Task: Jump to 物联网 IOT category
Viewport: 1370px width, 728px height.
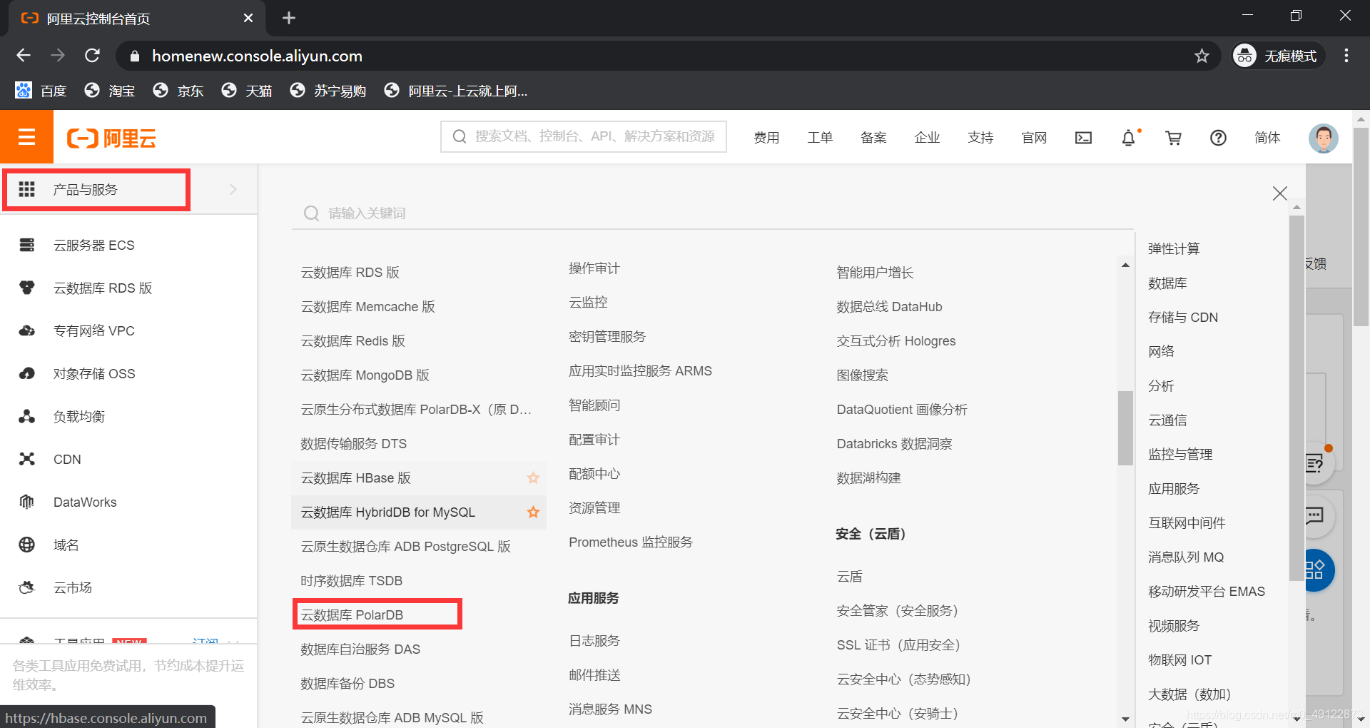Action: click(1179, 659)
